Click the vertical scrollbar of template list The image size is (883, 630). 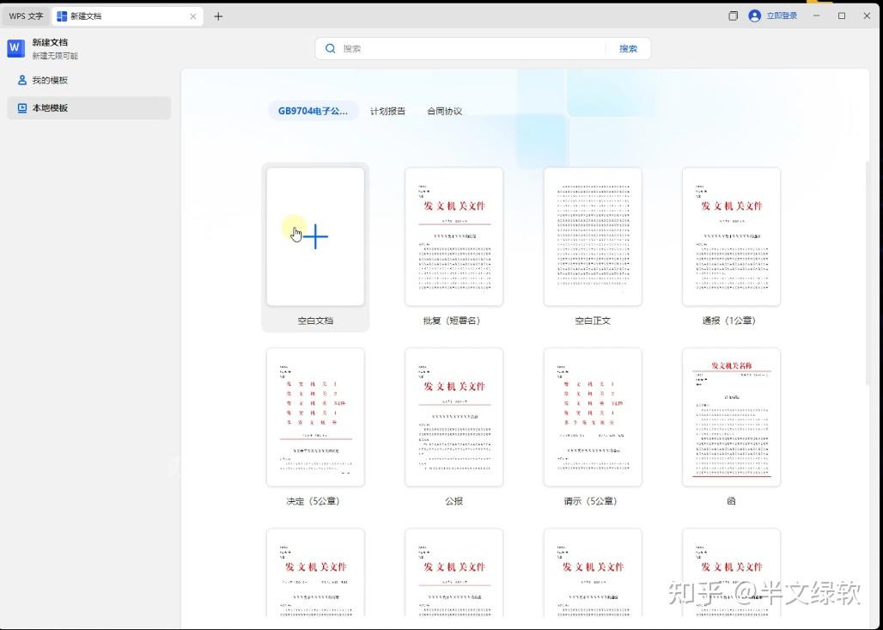[x=868, y=273]
